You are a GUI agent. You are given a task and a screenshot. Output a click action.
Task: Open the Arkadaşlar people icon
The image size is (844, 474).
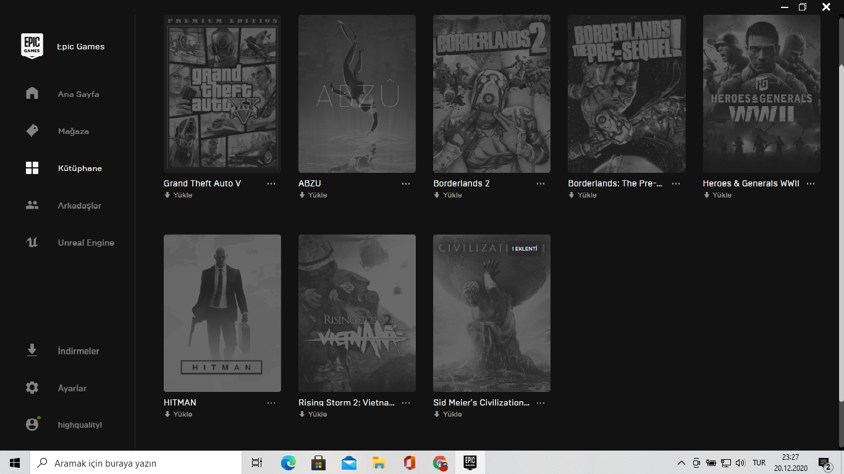32,206
